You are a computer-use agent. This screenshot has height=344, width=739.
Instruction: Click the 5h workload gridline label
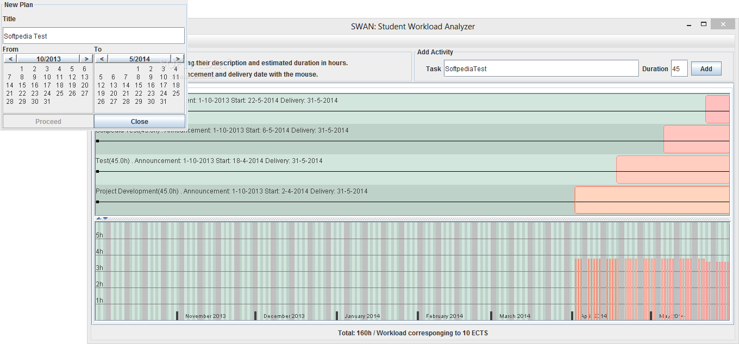[99, 235]
